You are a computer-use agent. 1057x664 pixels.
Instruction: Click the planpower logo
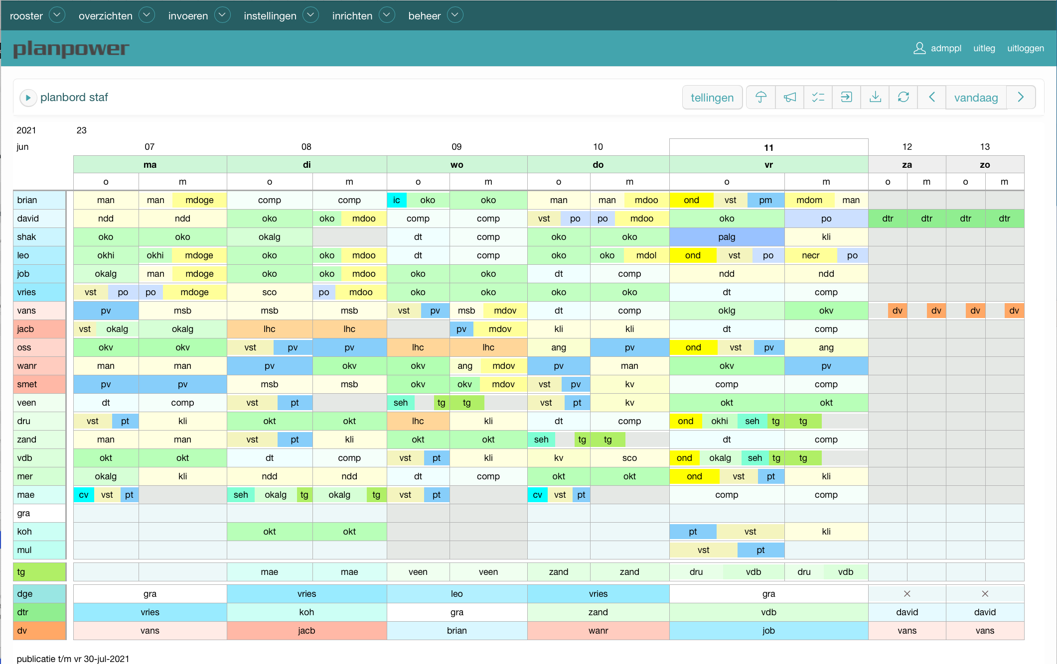point(71,49)
